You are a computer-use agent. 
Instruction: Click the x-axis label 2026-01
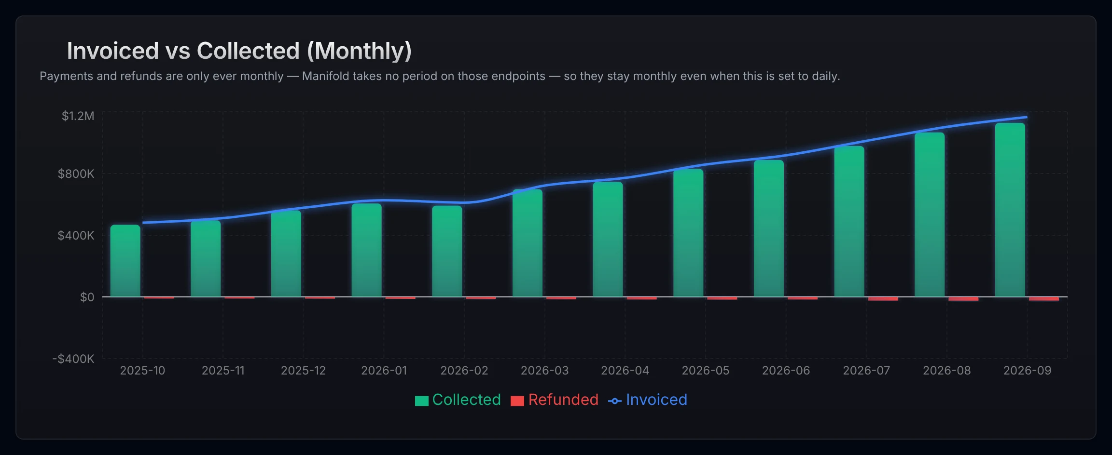tap(384, 371)
